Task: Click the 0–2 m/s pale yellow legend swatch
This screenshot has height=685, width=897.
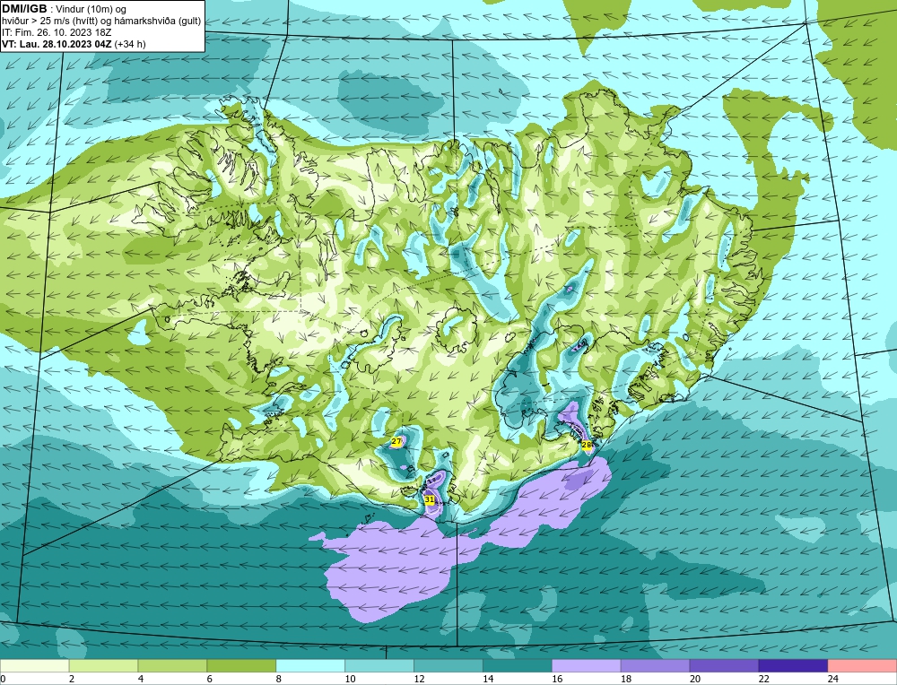Action: (35, 665)
